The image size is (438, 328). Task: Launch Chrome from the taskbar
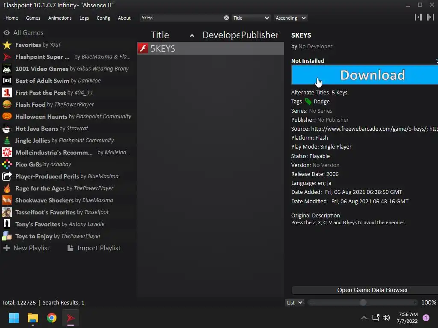52,318
